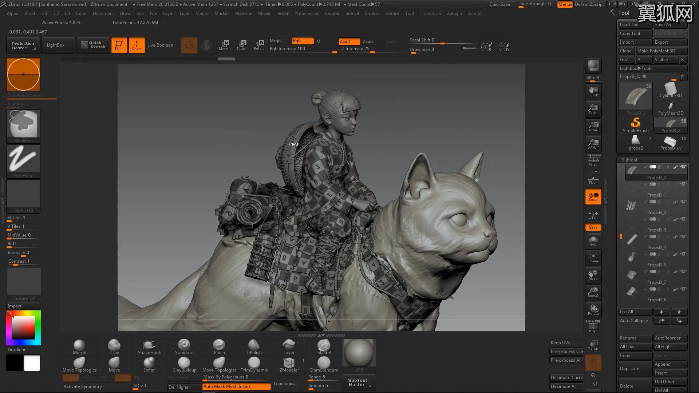Enable Zsub sculpting mode
The height and width of the screenshot is (393, 699).
368,41
